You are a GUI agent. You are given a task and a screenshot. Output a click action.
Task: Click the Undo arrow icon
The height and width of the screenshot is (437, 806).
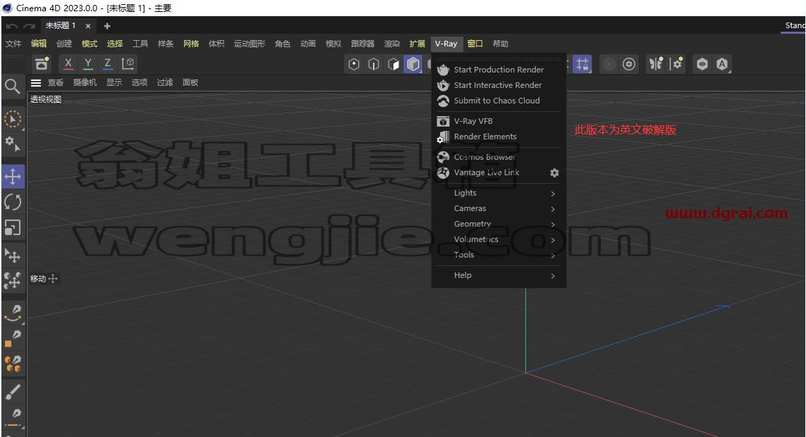12,25
